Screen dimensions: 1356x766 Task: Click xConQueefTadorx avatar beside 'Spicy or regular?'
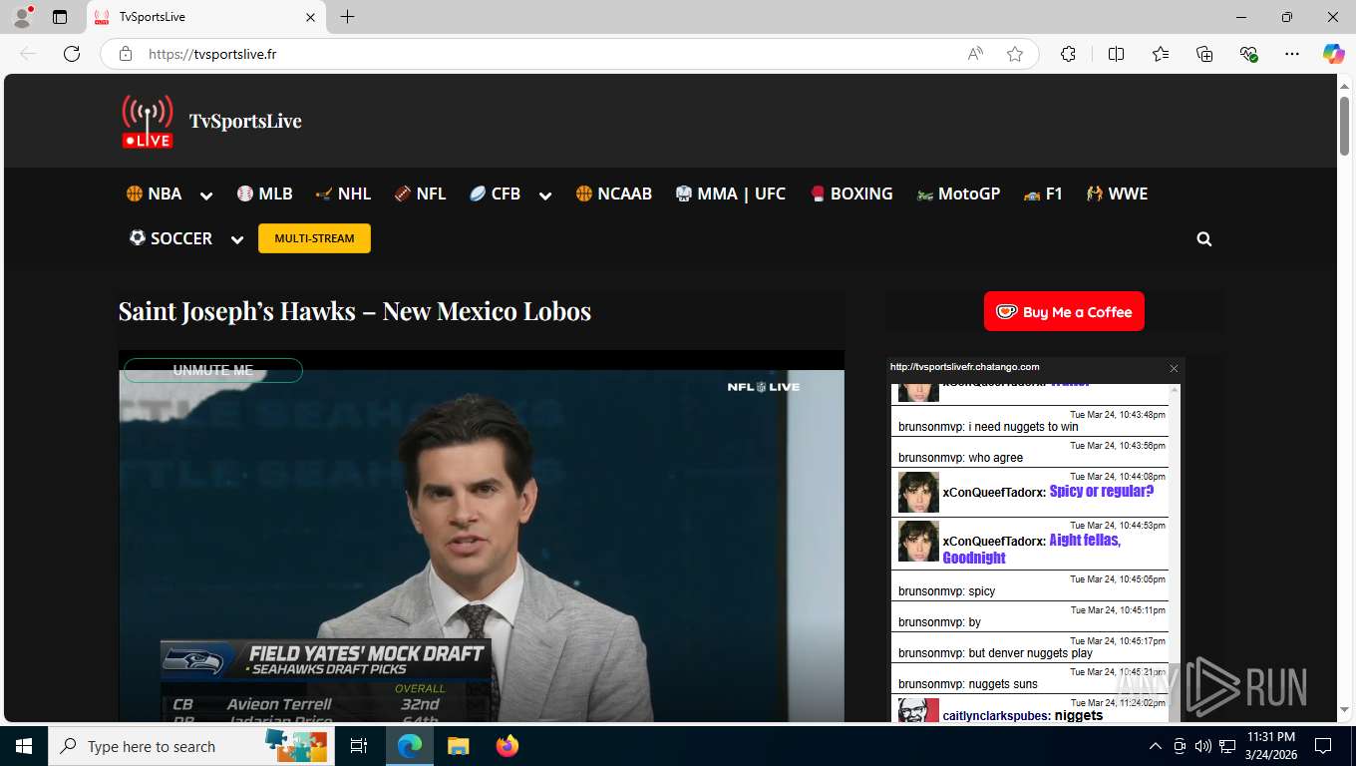918,492
